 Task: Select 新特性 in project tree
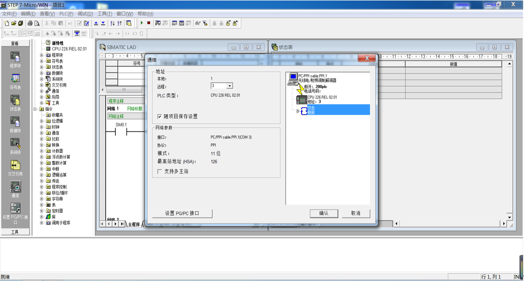(x=57, y=43)
